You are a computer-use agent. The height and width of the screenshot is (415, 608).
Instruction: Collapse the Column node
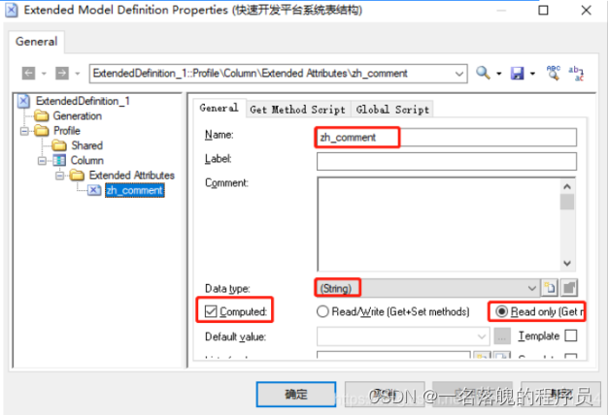coord(42,161)
